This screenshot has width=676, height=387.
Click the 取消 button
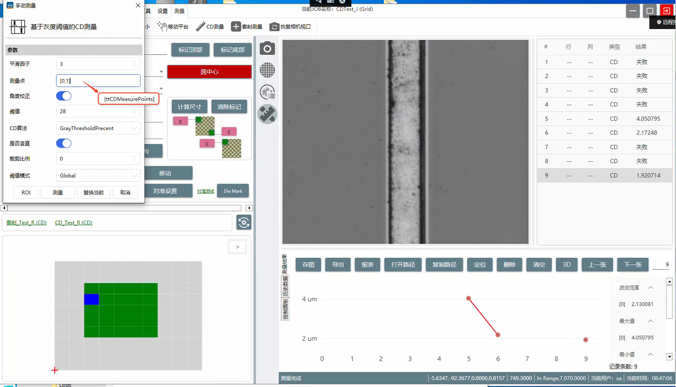click(125, 193)
